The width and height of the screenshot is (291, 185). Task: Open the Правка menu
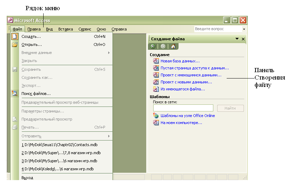coord(34,29)
